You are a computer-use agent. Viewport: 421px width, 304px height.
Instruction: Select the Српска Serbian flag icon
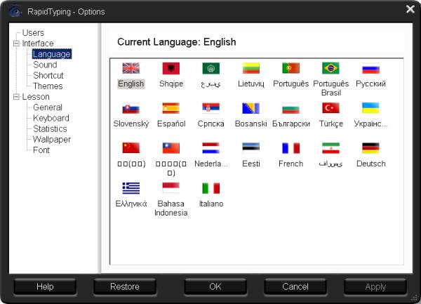tap(211, 108)
